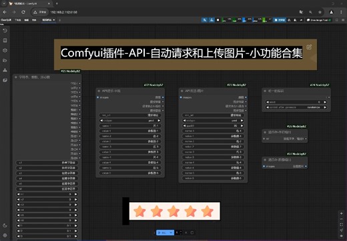Viewport: 347px width, 241px height.
Task: Click the edit icon on title banner
Action: click(309, 47)
